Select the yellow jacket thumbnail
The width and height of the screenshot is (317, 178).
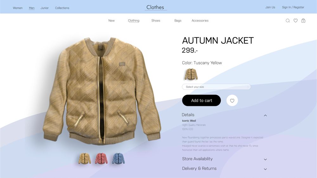pyautogui.click(x=85, y=158)
